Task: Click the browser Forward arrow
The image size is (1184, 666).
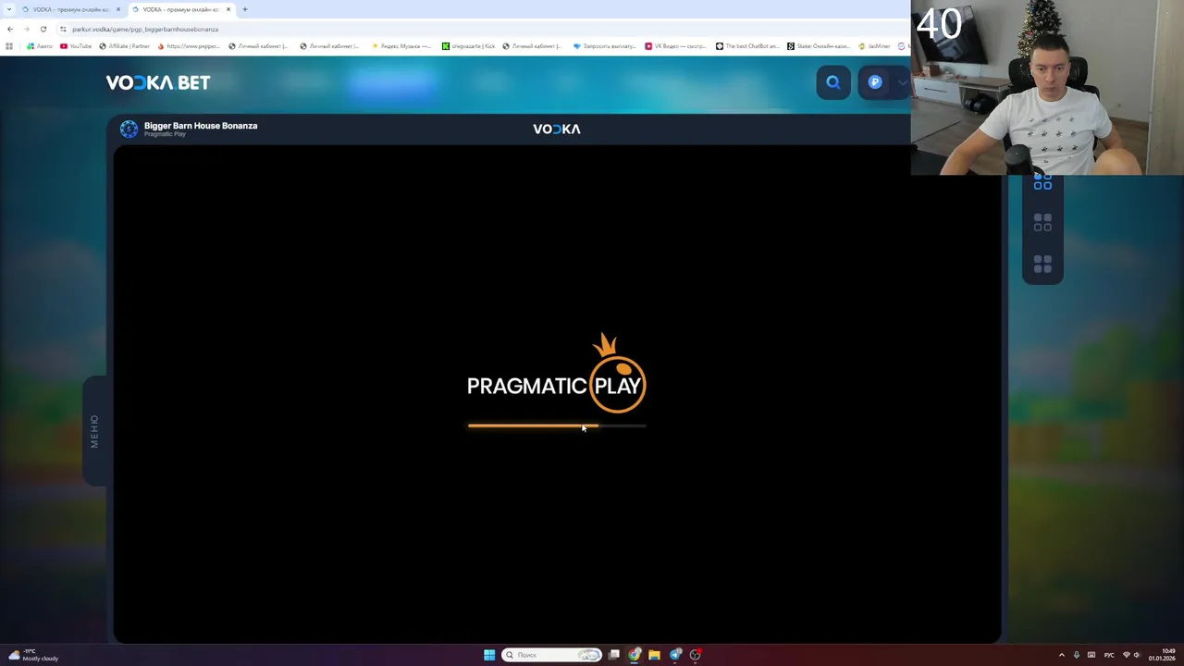Action: [x=27, y=29]
